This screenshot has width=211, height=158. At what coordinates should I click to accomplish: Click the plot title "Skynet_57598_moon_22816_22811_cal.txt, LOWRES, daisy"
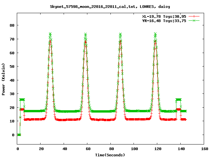tap(110, 7)
